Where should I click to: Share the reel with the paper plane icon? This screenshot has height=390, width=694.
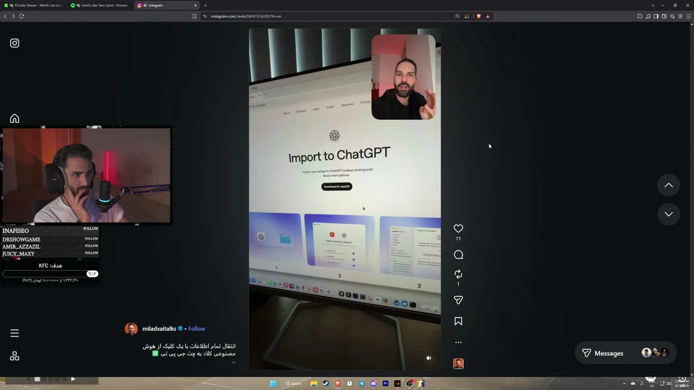point(458,300)
